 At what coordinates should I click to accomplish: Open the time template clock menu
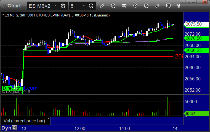click(x=91, y=6)
